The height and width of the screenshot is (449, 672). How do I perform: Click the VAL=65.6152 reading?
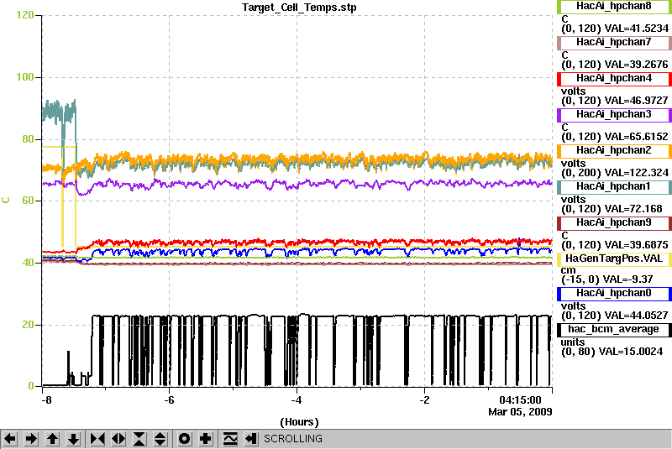(x=636, y=137)
